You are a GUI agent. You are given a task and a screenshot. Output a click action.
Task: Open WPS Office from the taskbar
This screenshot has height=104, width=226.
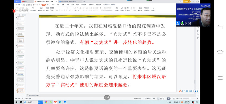(x=55, y=102)
